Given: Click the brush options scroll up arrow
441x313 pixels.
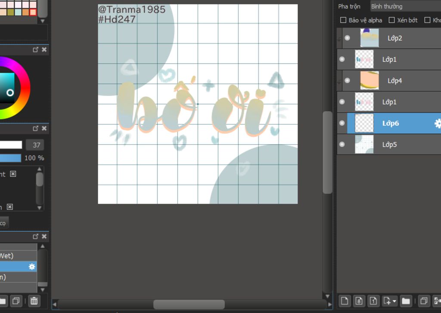Looking at the screenshot, I should [x=39, y=169].
